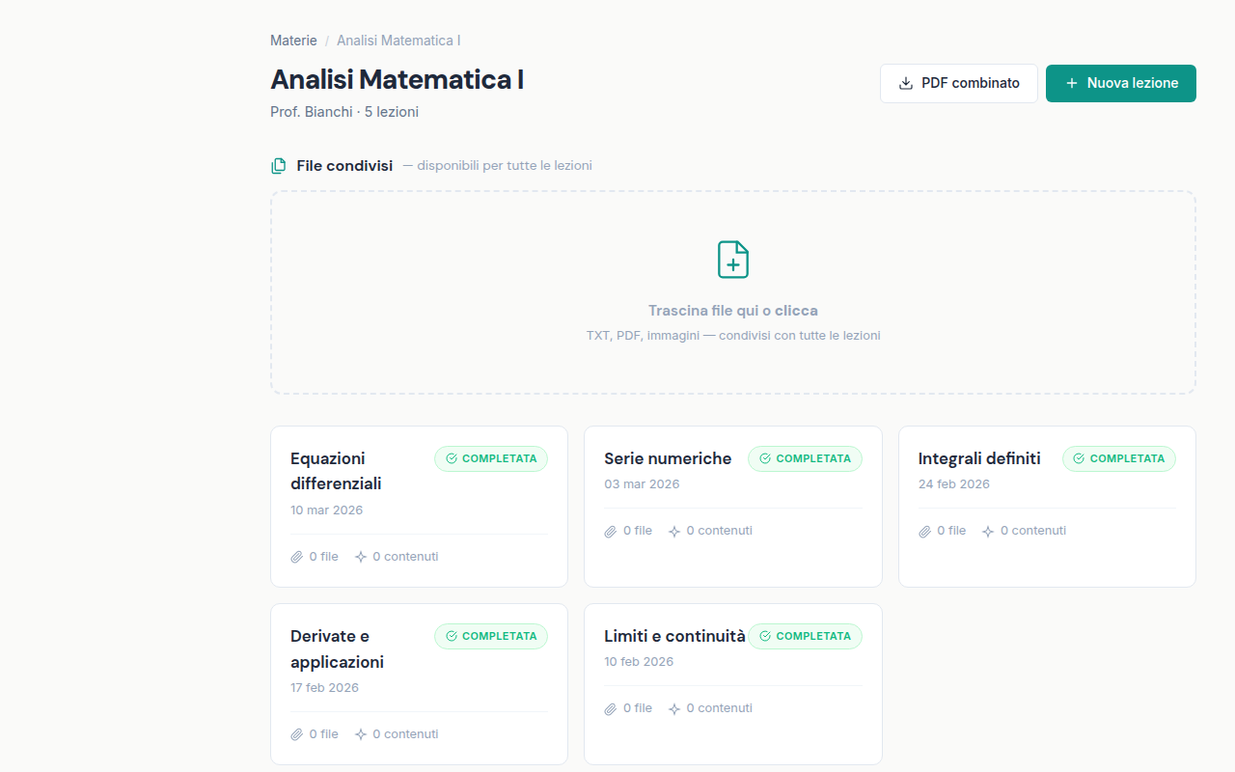The image size is (1235, 772).
Task: Click the shared files icon beside File condivisi
Action: (278, 165)
